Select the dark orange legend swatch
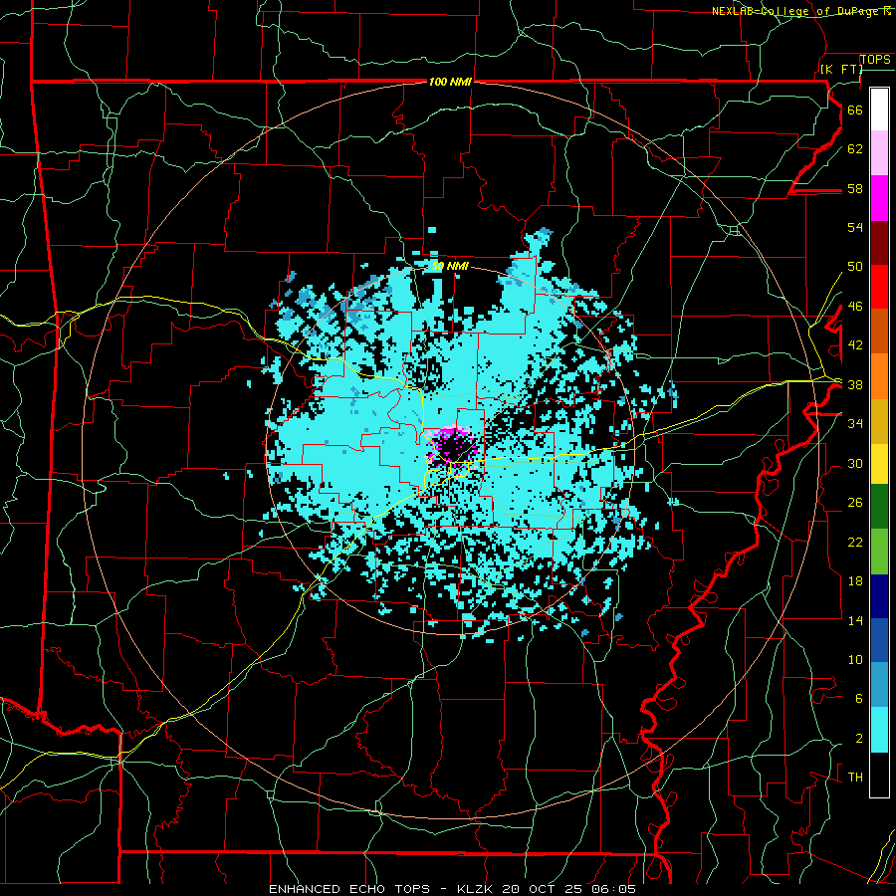 click(x=879, y=332)
